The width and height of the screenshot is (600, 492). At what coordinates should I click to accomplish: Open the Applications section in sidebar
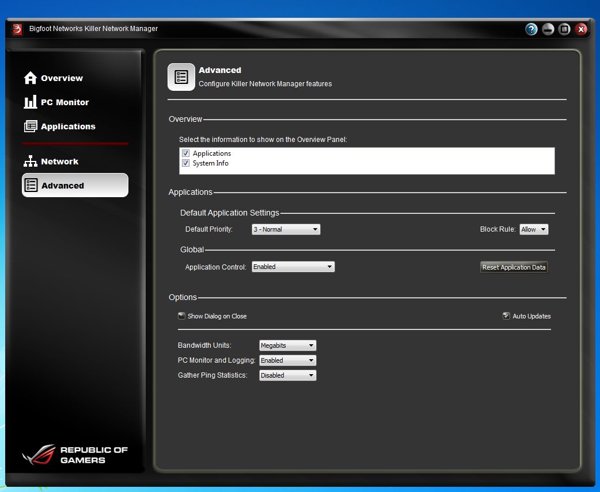pyautogui.click(x=68, y=126)
